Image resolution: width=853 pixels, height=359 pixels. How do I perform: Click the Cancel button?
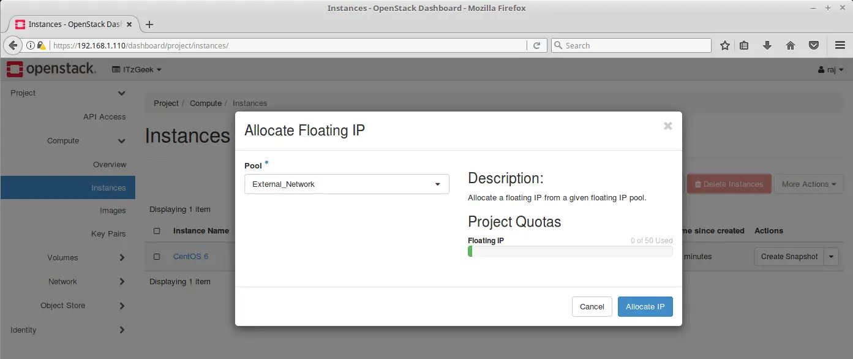(592, 307)
